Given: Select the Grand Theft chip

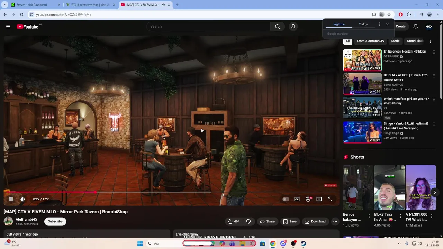Looking at the screenshot, I should tap(414, 41).
